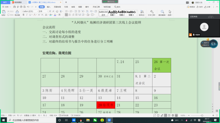The image size is (220, 123).
Task: Click the zoom slider in status bar
Action: 202,115
